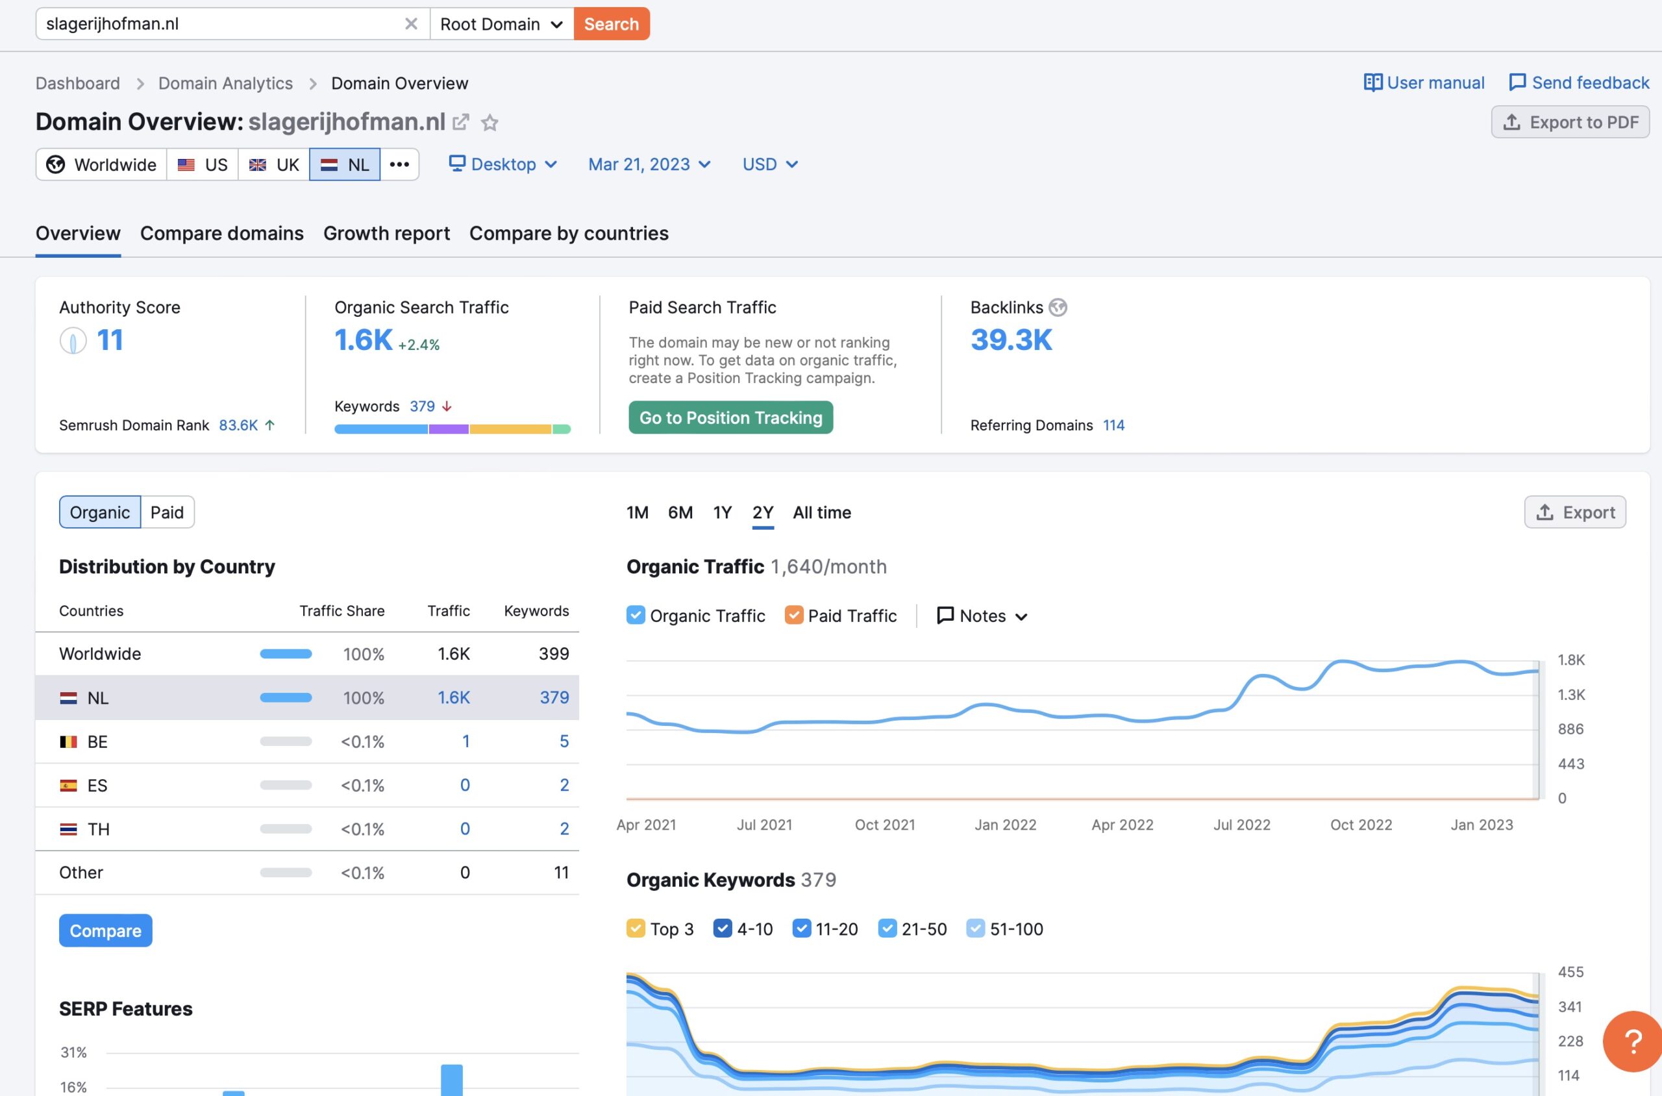This screenshot has width=1662, height=1096.
Task: Open the Desktop device dropdown
Action: tap(503, 164)
